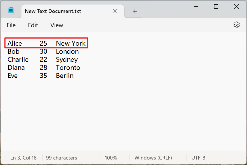Viewport: 247px width, 165px height.
Task: Place cursor in the word Toronto
Action: click(68, 68)
